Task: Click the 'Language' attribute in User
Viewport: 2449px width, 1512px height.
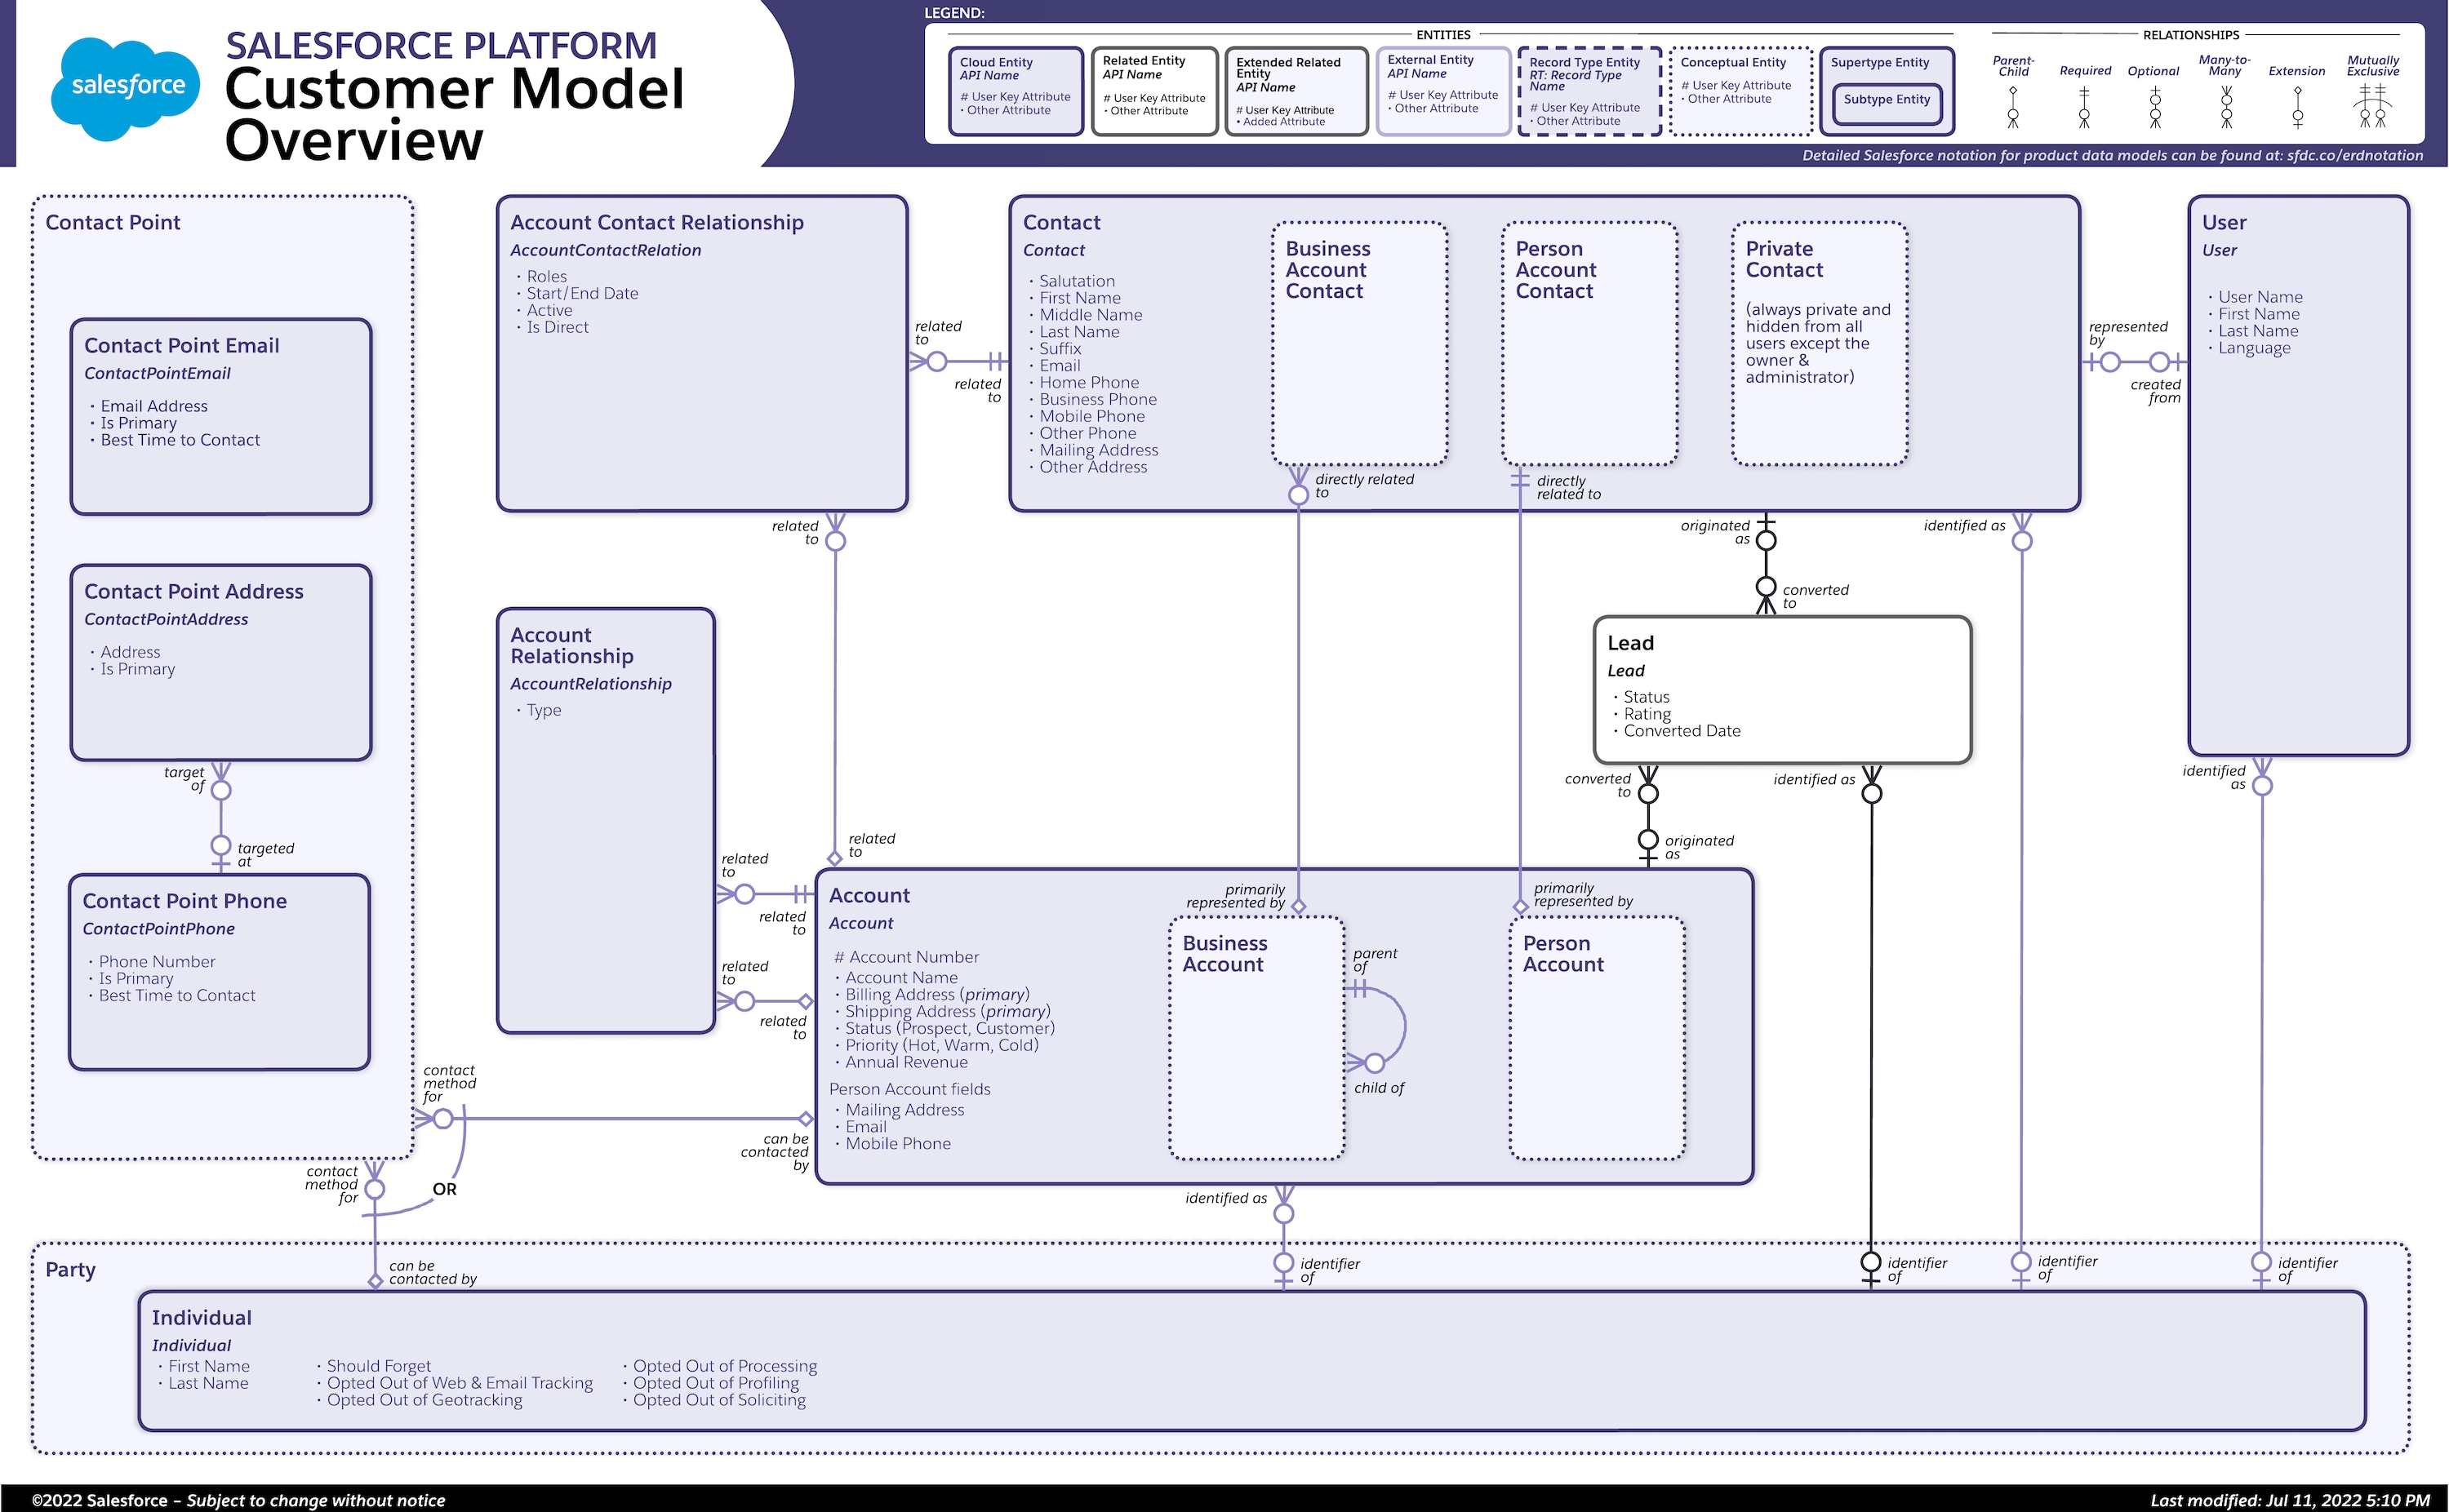Action: [x=2253, y=348]
